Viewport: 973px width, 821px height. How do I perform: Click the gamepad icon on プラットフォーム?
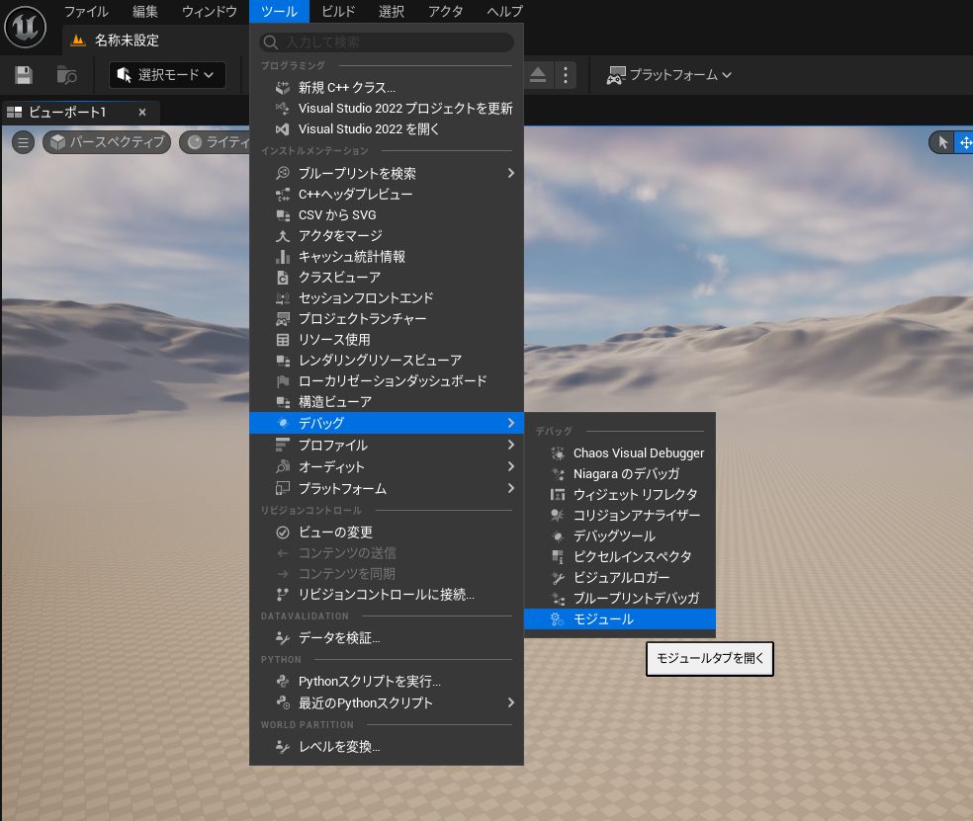tap(617, 74)
